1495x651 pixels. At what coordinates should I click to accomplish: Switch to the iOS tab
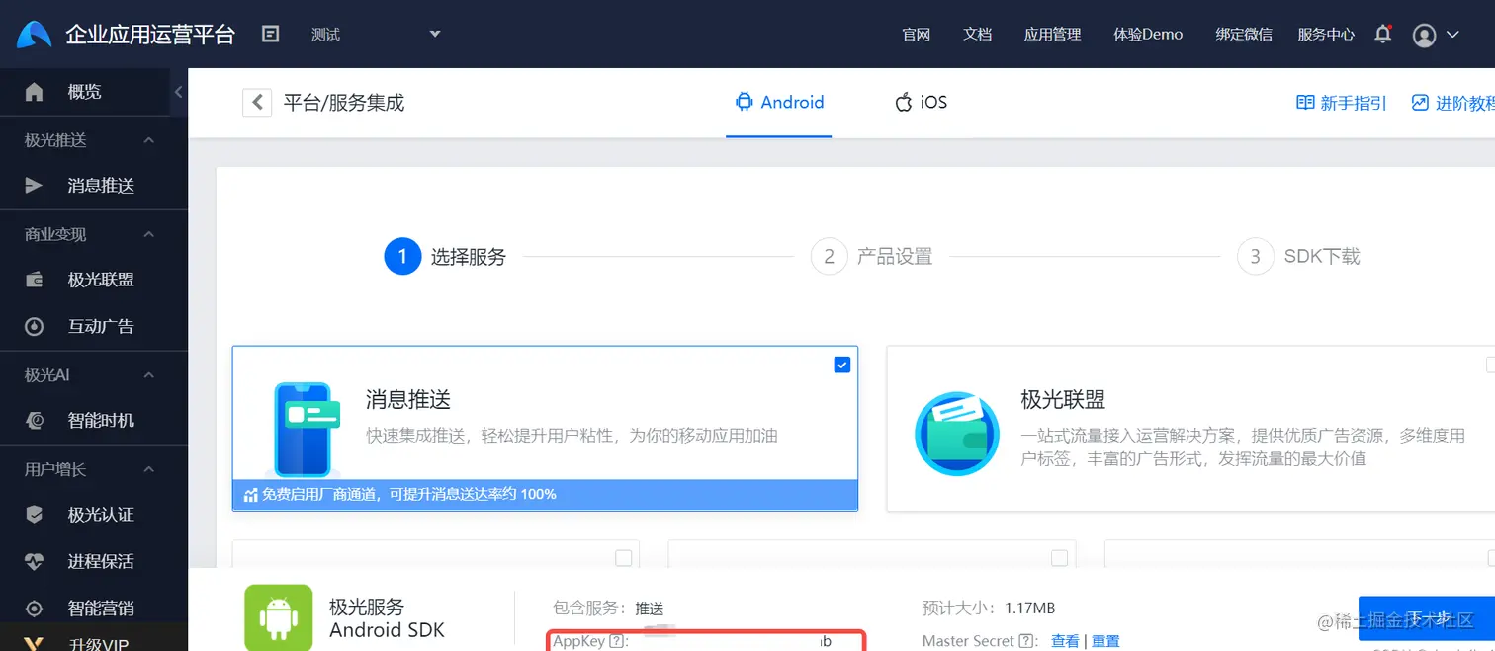click(x=921, y=102)
